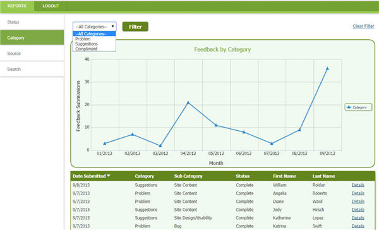Viewport: 379px width, 230px height.
Task: Click the 'Katherine' first name cell
Action: pos(282,218)
